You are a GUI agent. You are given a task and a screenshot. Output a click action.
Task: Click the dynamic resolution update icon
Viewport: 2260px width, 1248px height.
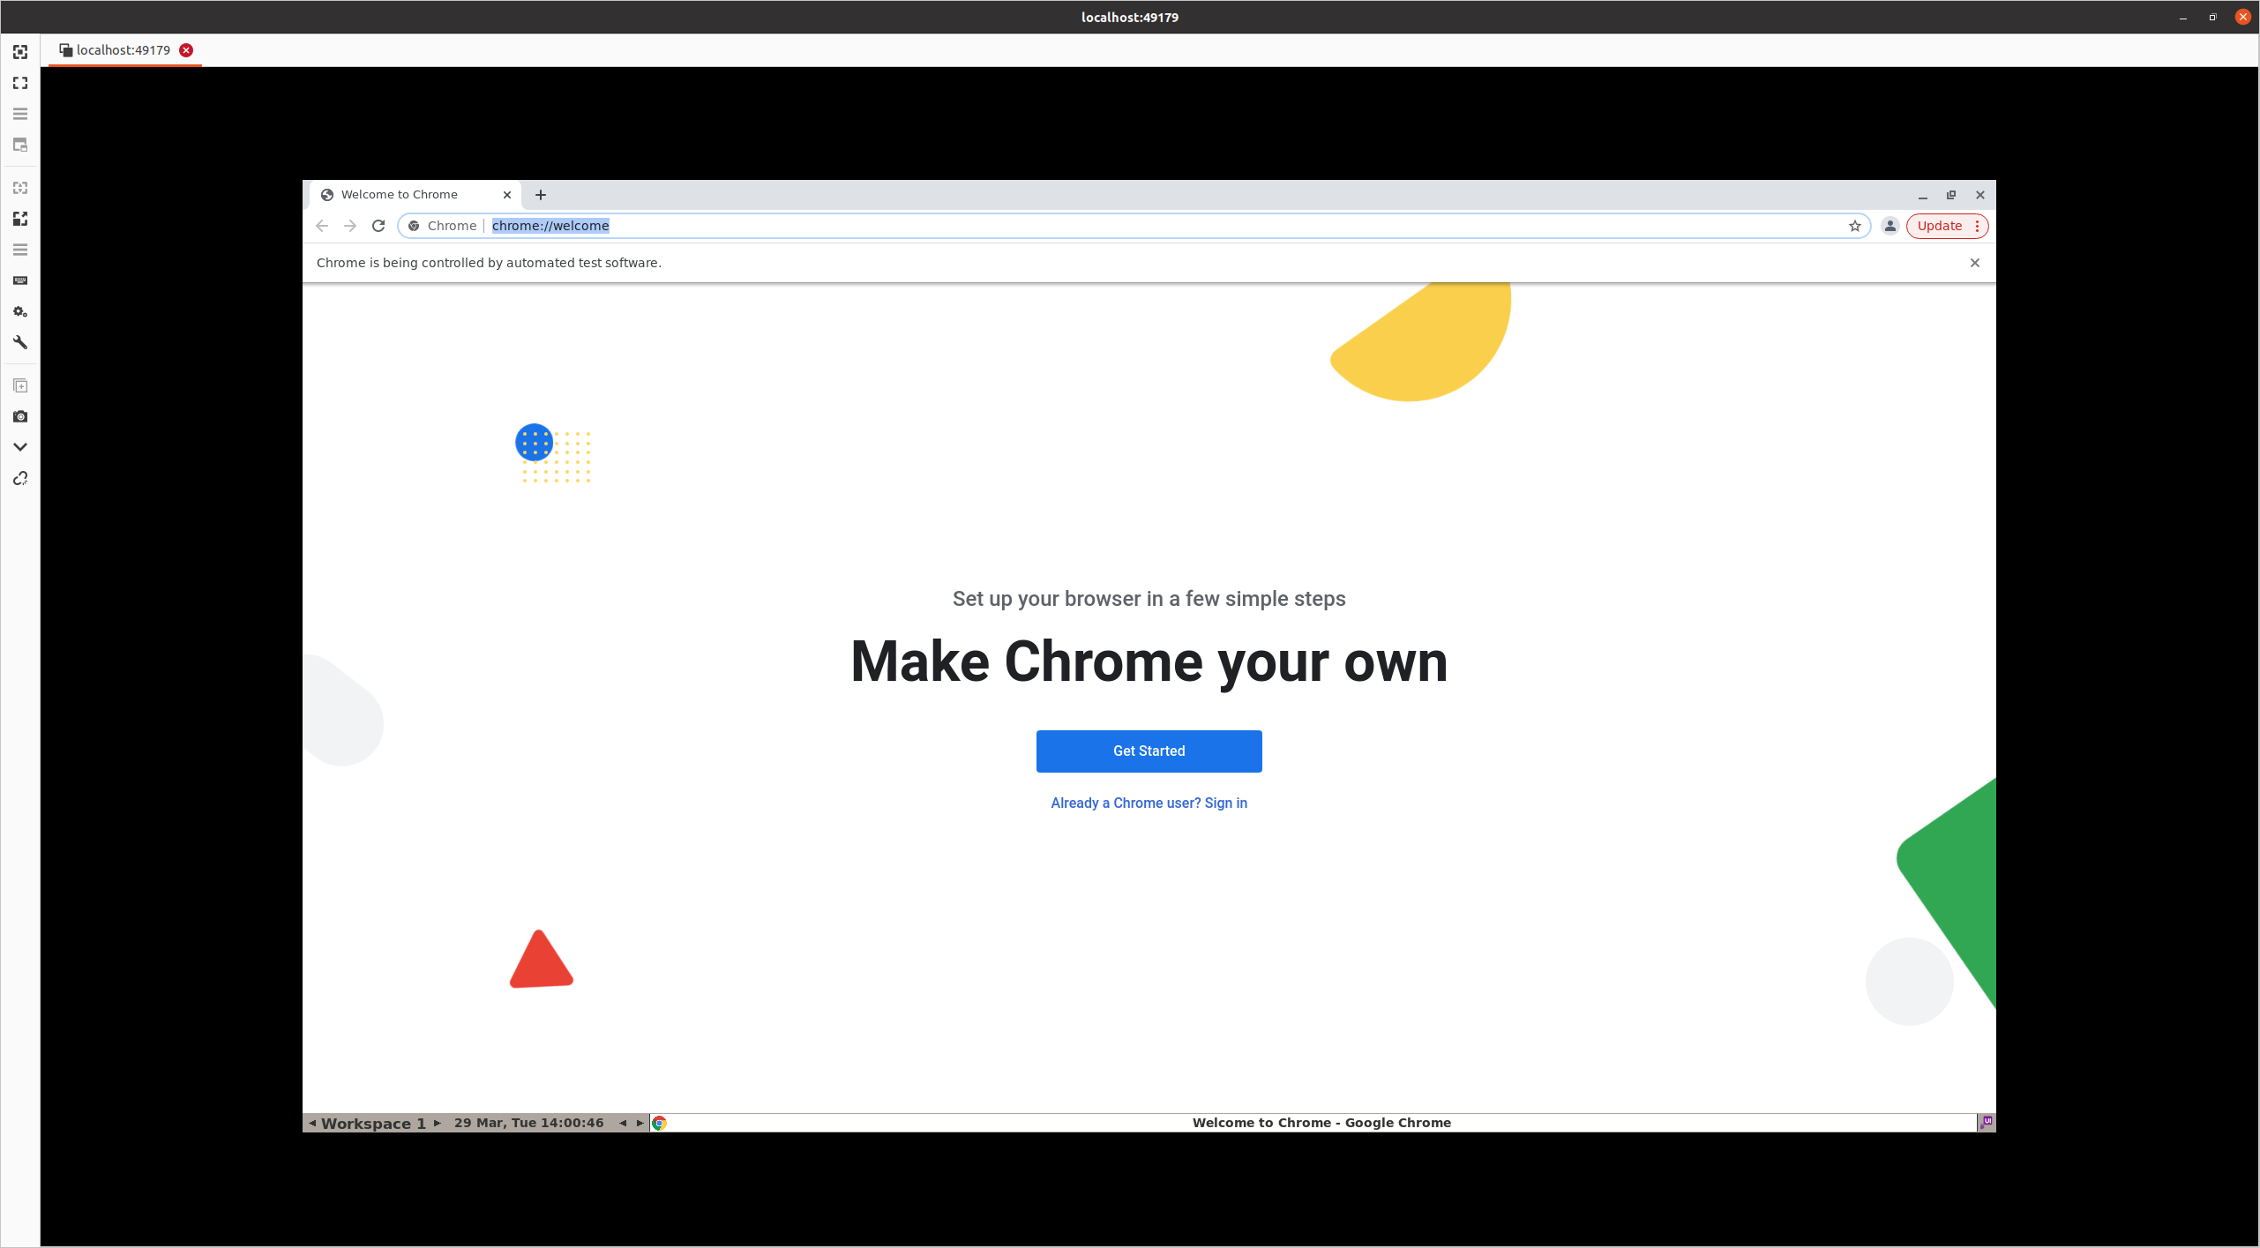tap(20, 188)
